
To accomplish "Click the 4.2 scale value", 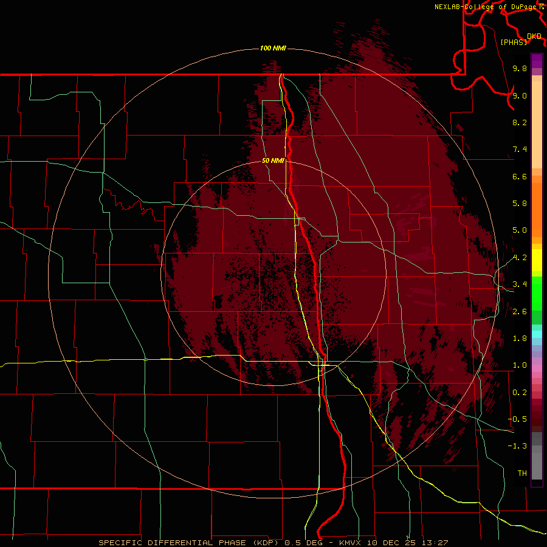I will [x=520, y=258].
